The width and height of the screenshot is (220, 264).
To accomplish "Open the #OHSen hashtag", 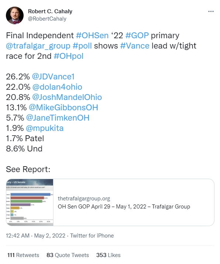I will click(92, 36).
